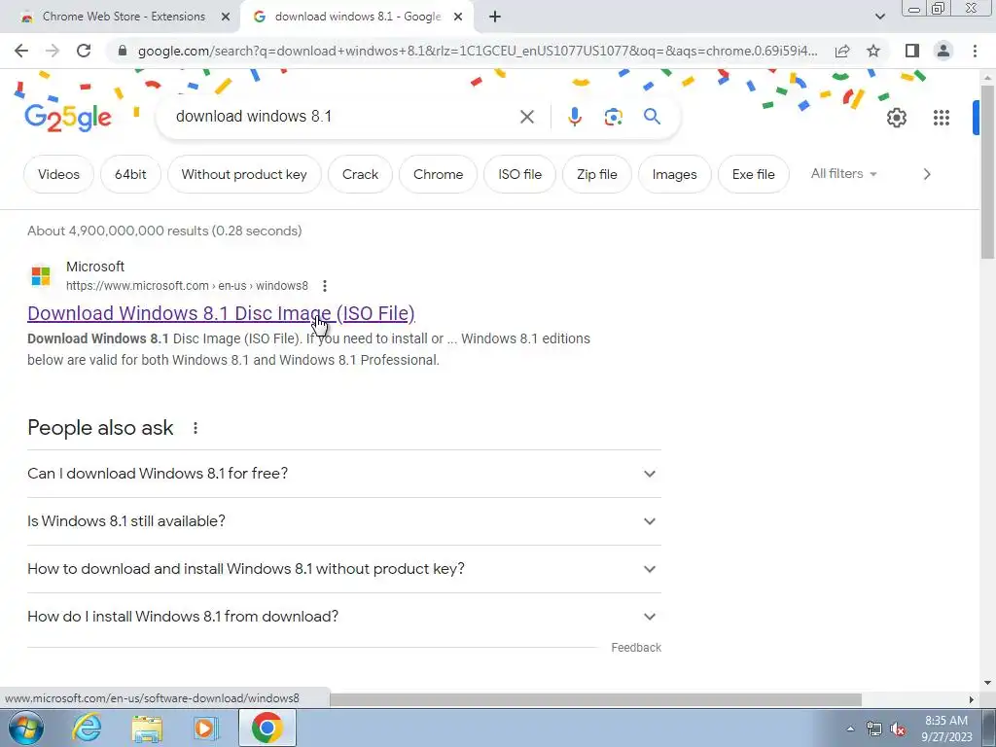Choose the Zip file filter chip

tap(597, 174)
